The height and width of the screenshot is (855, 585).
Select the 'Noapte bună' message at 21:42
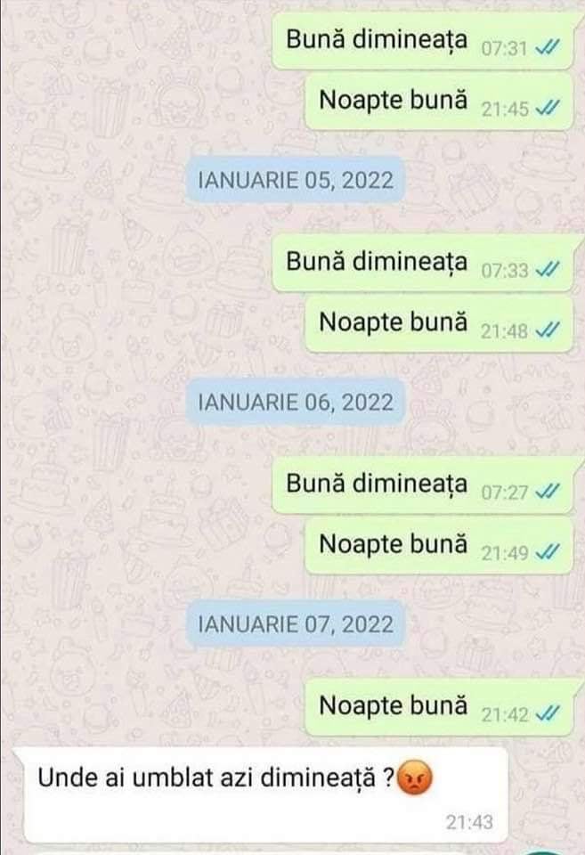(440, 706)
